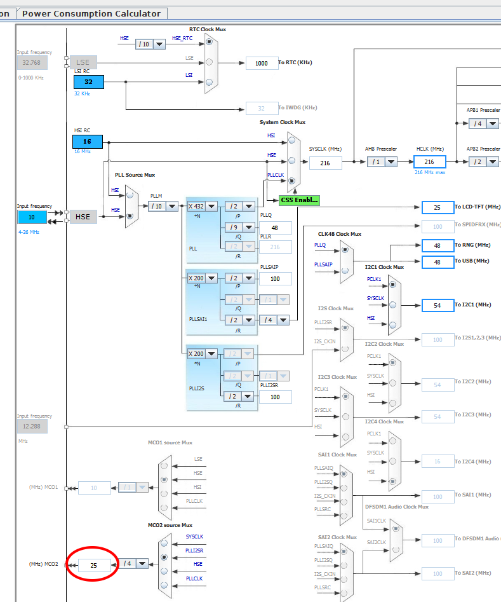This screenshot has height=602, width=501.
Task: Select PLLQ in CLK48 Clock Mux
Action: (345, 250)
